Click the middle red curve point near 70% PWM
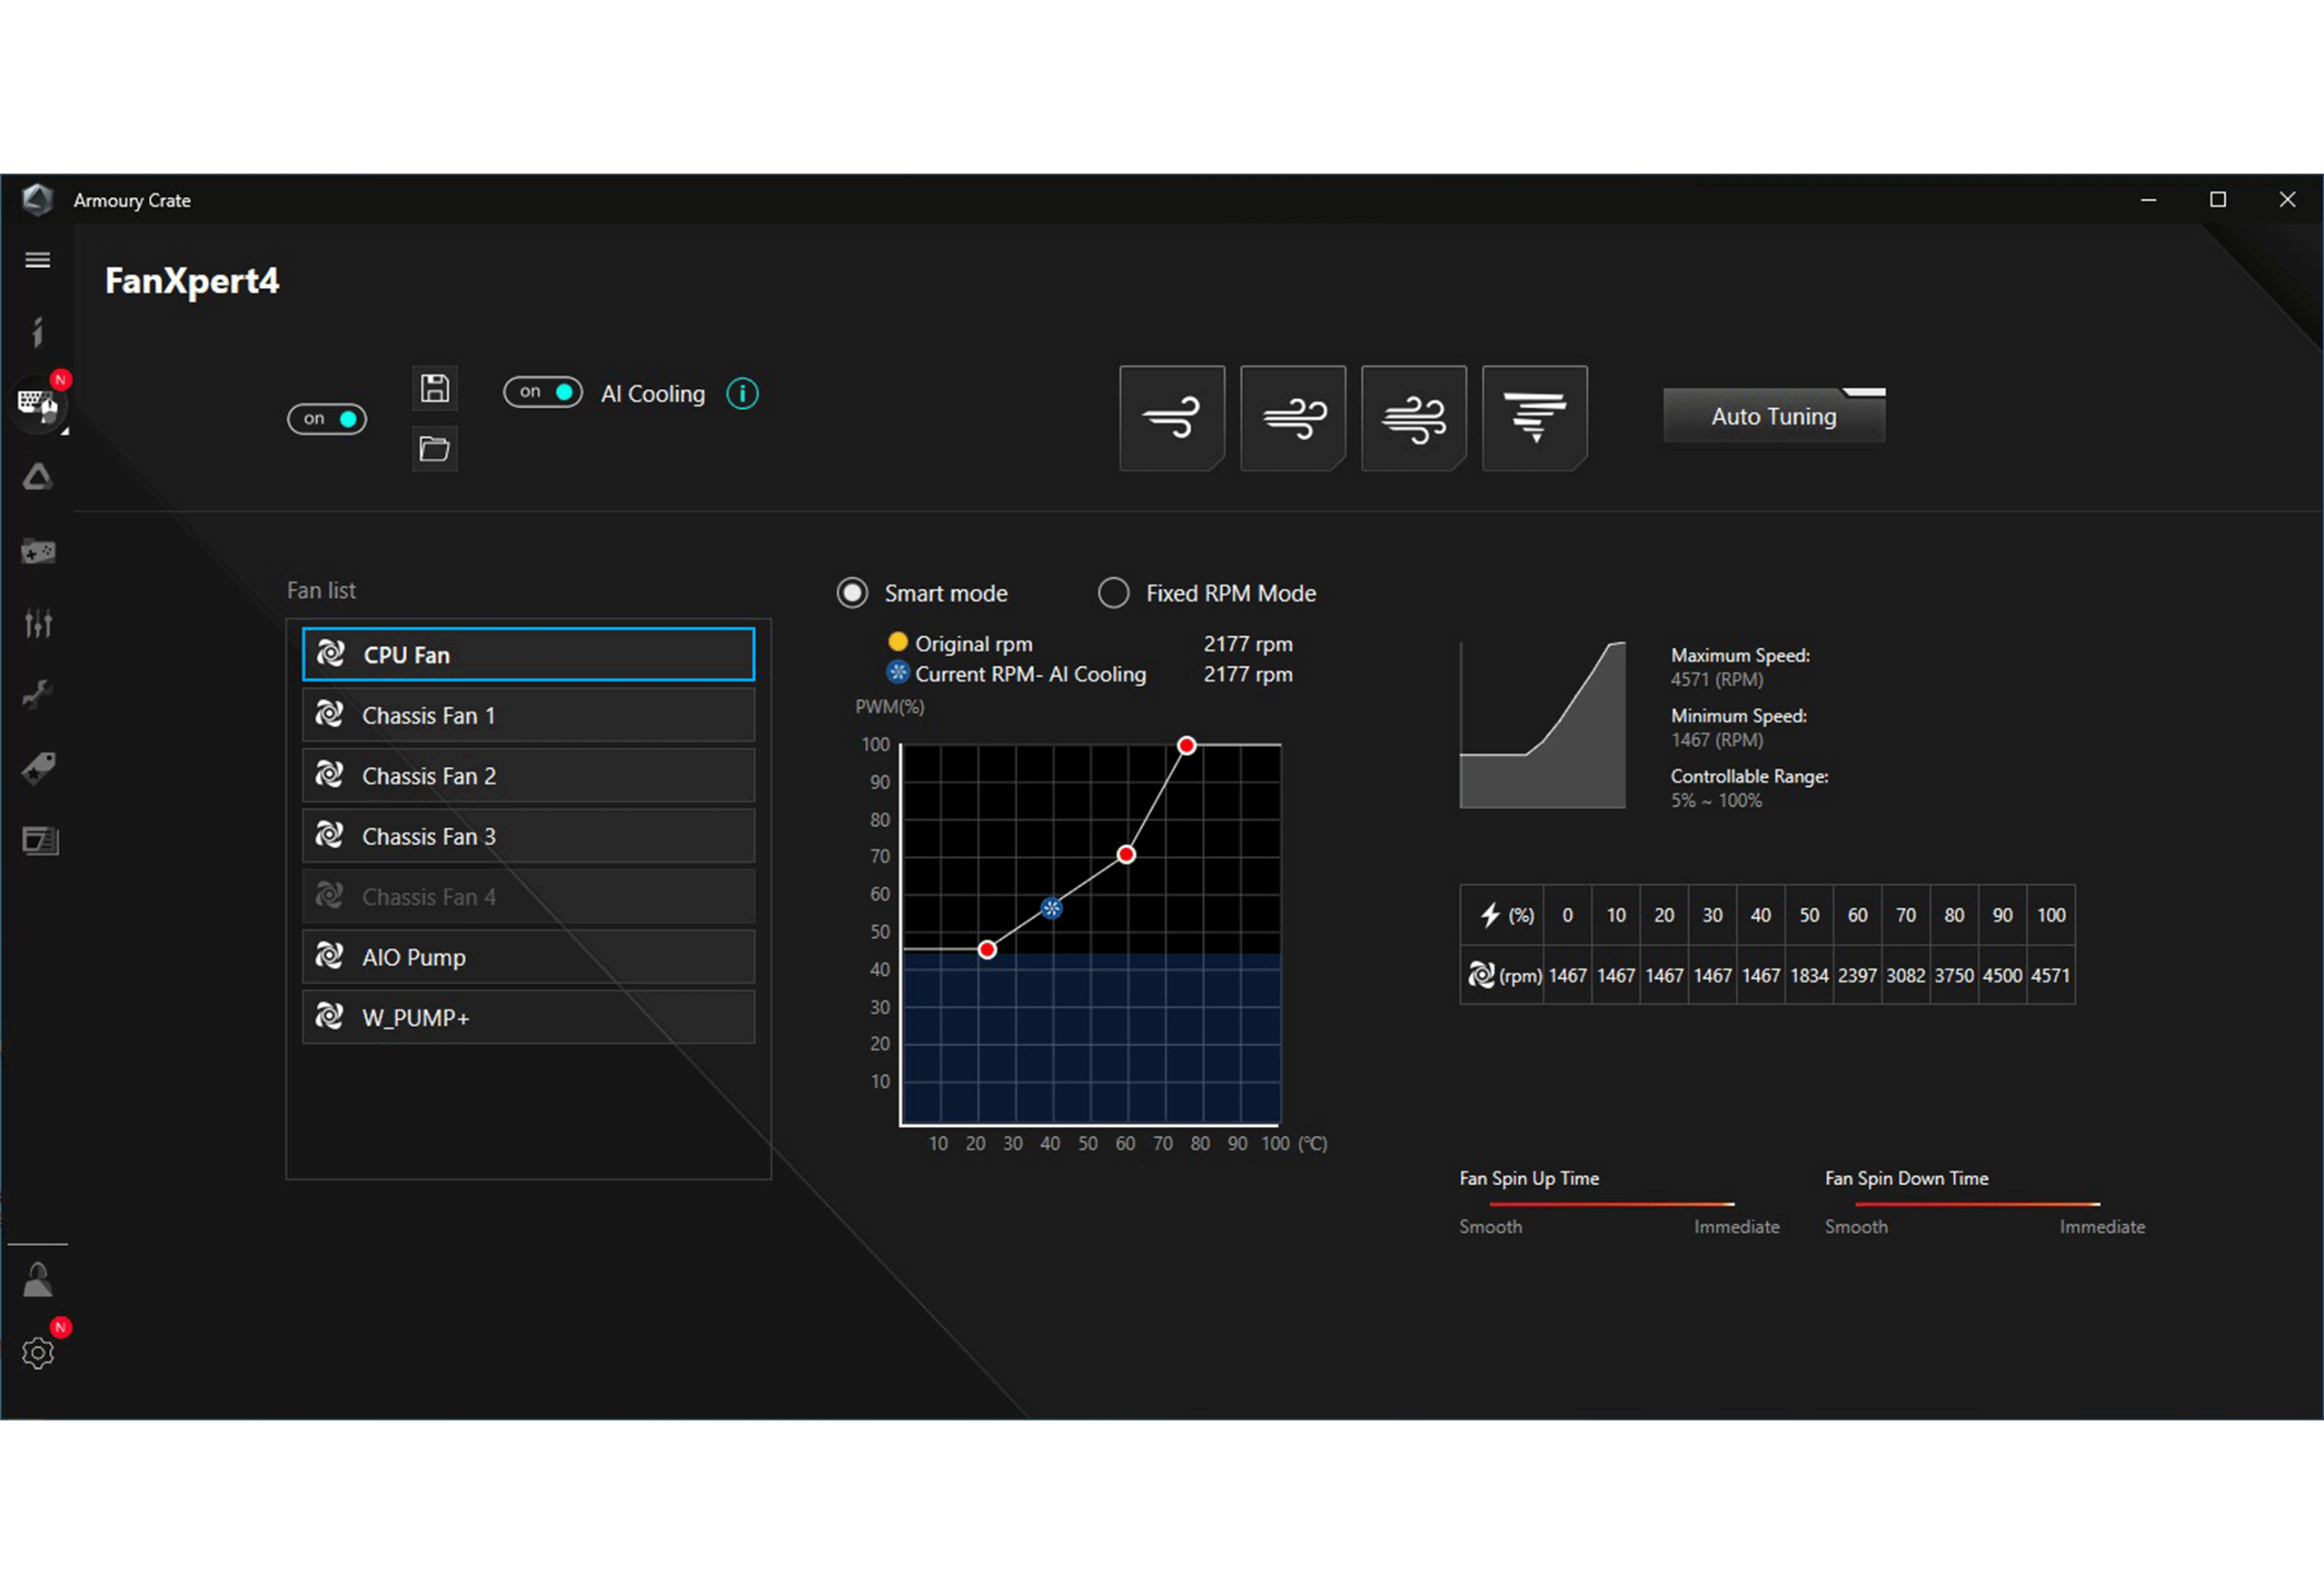The height and width of the screenshot is (1594, 2324). [1126, 855]
